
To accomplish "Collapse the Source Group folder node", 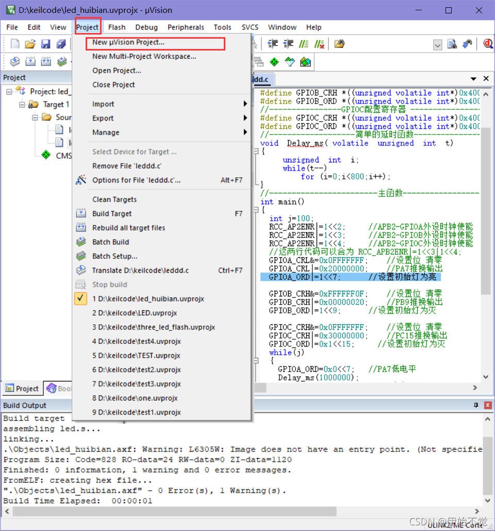I will [35, 118].
